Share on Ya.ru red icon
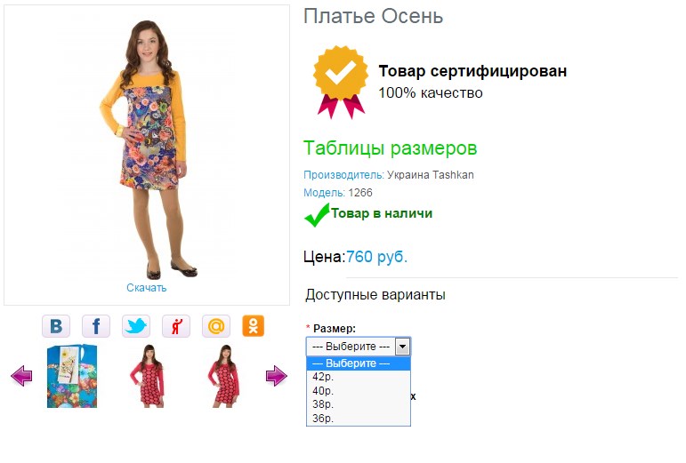The width and height of the screenshot is (686, 463). pos(176,326)
